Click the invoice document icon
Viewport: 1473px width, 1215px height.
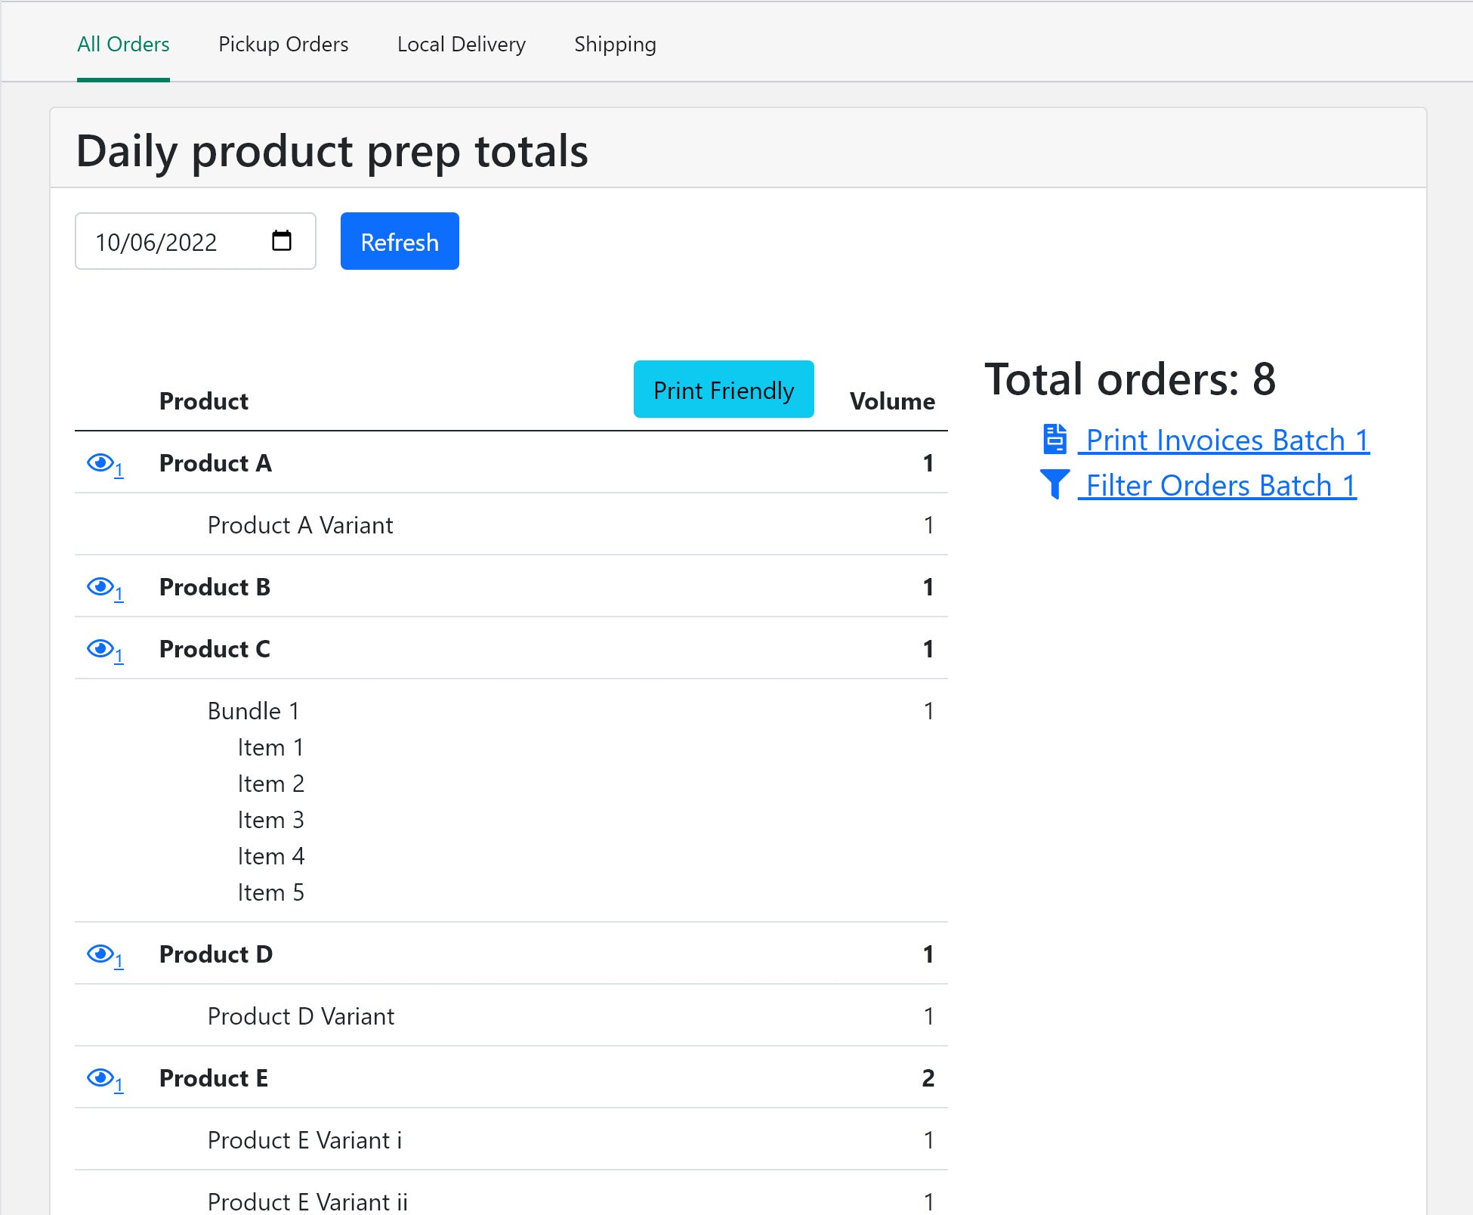point(1055,439)
